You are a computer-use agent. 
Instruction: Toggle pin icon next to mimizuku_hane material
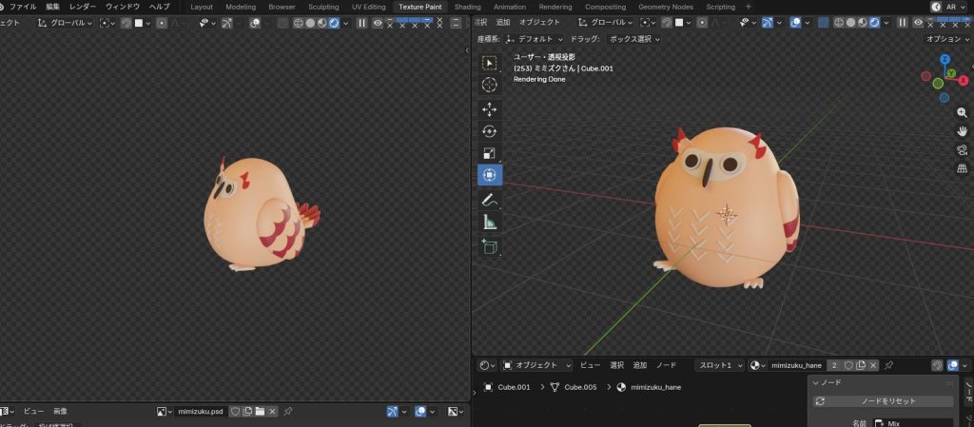(888, 365)
